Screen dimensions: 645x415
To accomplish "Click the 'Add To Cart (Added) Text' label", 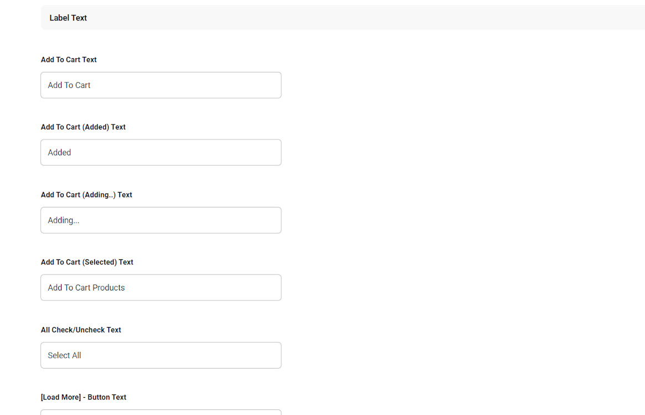I will (x=83, y=127).
